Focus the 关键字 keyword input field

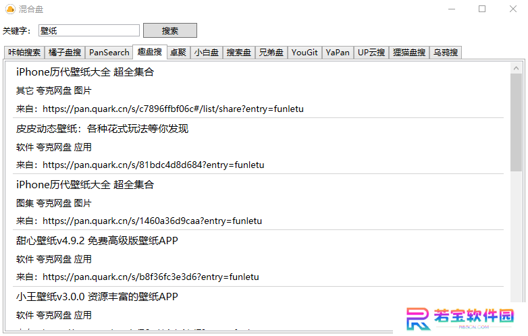(89, 30)
